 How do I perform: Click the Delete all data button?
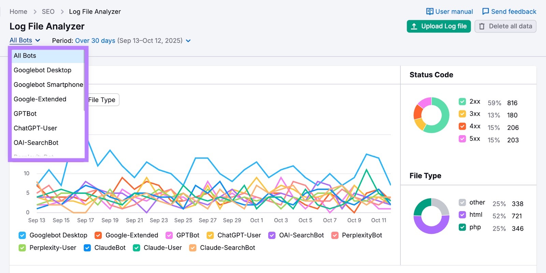[505, 26]
